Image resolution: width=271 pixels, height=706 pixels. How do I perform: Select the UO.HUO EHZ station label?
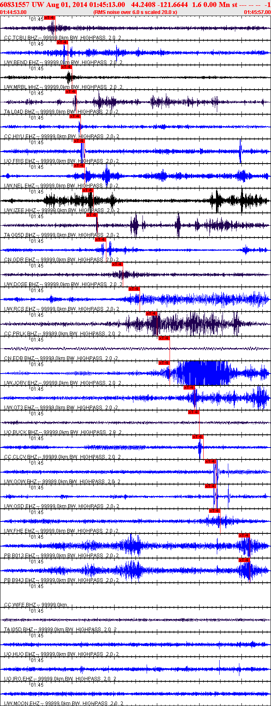(20, 654)
